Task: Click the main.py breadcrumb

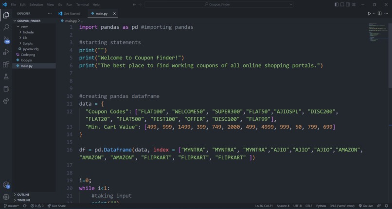Action: click(x=71, y=21)
